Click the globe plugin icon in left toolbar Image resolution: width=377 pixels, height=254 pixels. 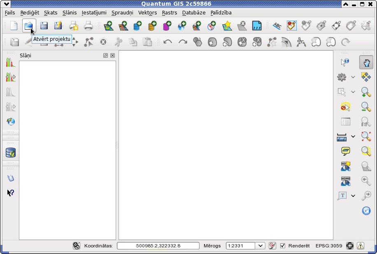[11, 122]
